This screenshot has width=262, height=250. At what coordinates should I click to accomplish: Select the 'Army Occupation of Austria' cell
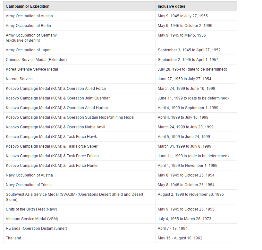(29, 16)
